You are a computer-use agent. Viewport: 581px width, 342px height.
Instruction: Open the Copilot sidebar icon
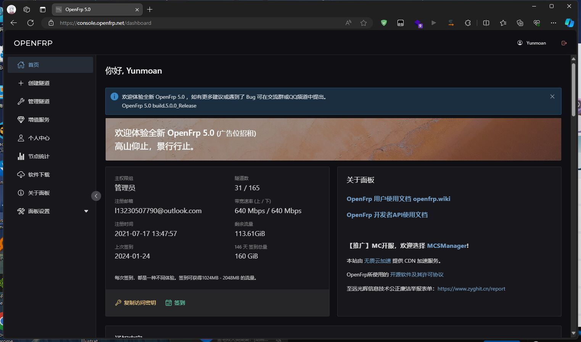pos(569,23)
